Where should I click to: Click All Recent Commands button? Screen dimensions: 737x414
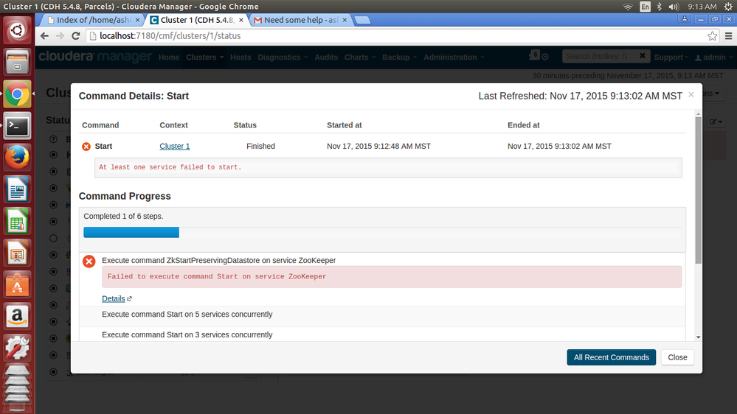point(611,357)
